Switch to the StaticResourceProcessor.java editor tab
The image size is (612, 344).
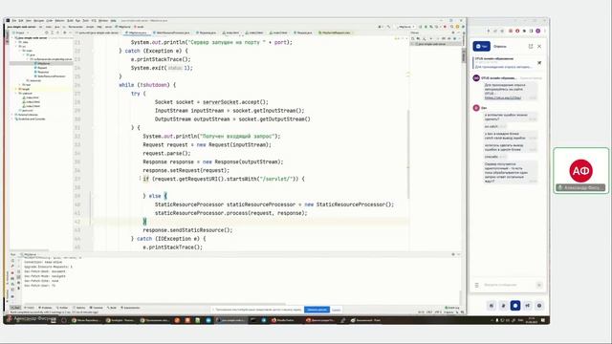tap(172, 32)
